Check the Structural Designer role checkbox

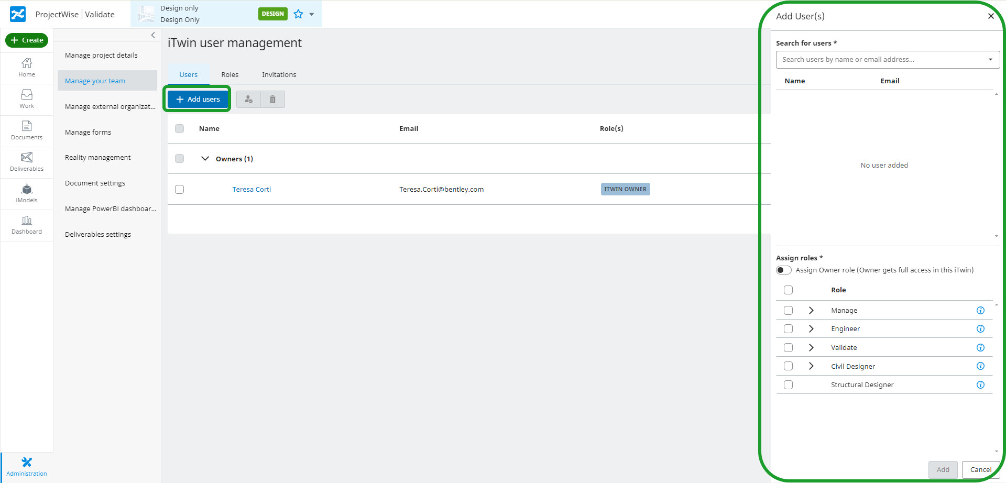tap(788, 385)
